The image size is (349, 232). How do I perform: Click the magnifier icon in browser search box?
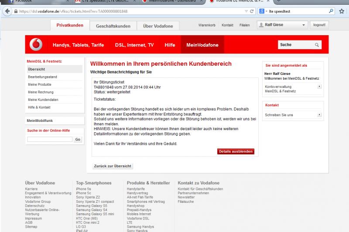point(331,11)
